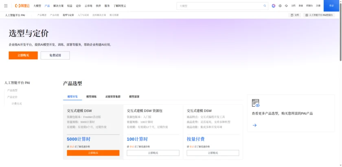The width and height of the screenshot is (342, 167).
Task: Switch to the 灵骏智算集群 tab
Action: (x=113, y=96)
